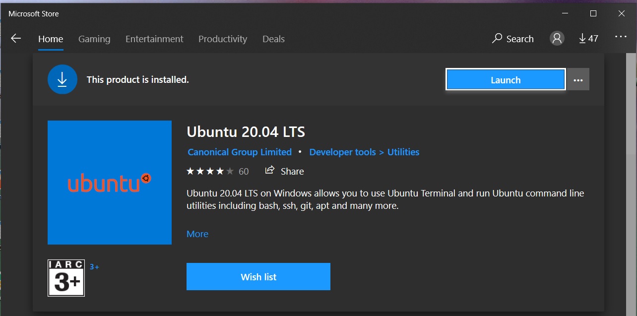The width and height of the screenshot is (637, 316).
Task: Maximize the Microsoft Store window
Action: (593, 14)
